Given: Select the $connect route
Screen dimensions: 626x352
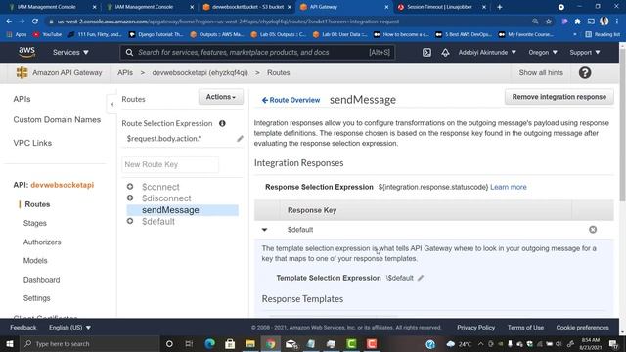Looking at the screenshot, I should [x=160, y=187].
